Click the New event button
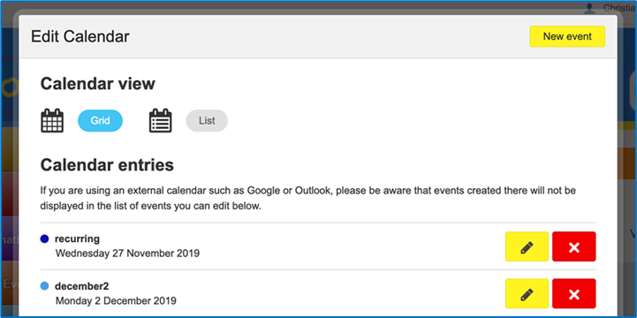 pyautogui.click(x=567, y=36)
